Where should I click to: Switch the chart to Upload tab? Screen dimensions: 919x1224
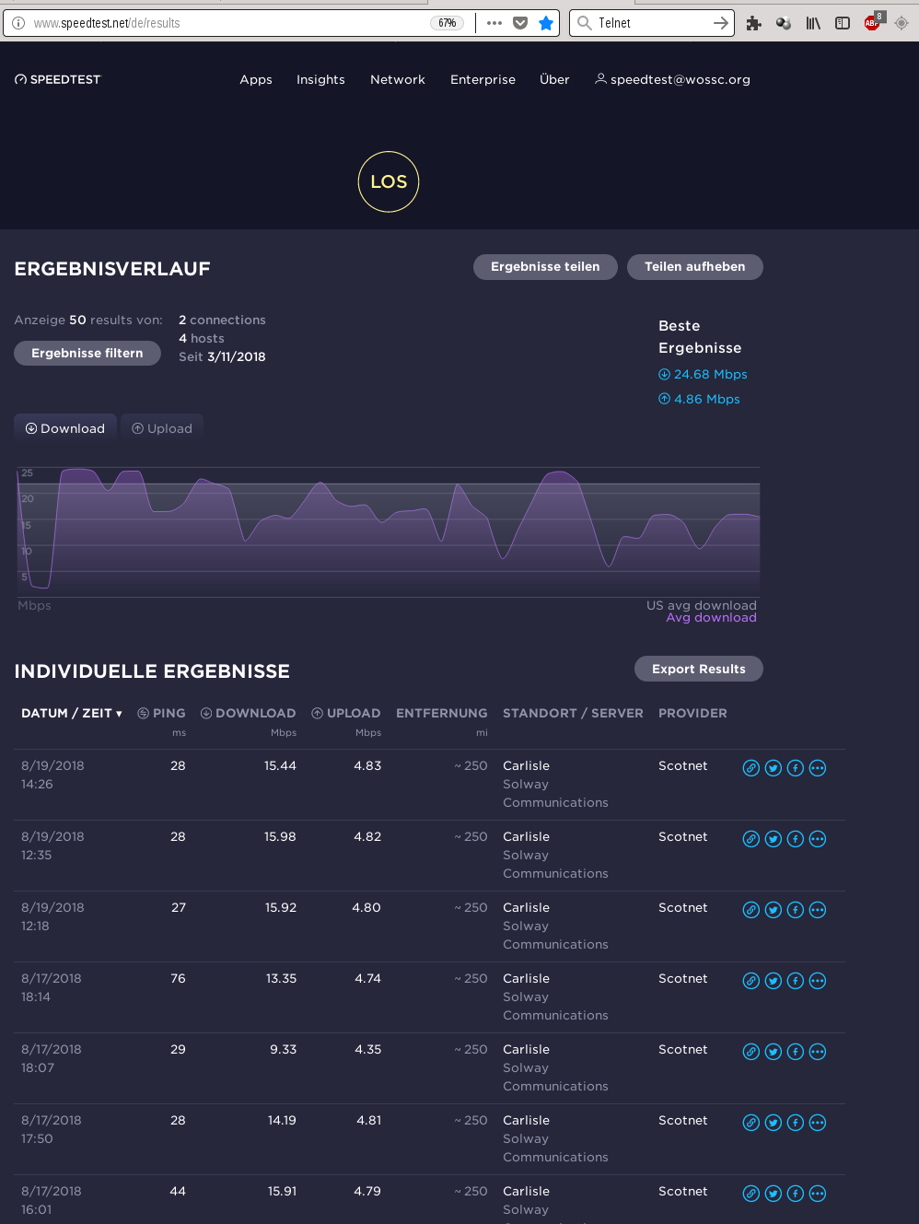162,428
